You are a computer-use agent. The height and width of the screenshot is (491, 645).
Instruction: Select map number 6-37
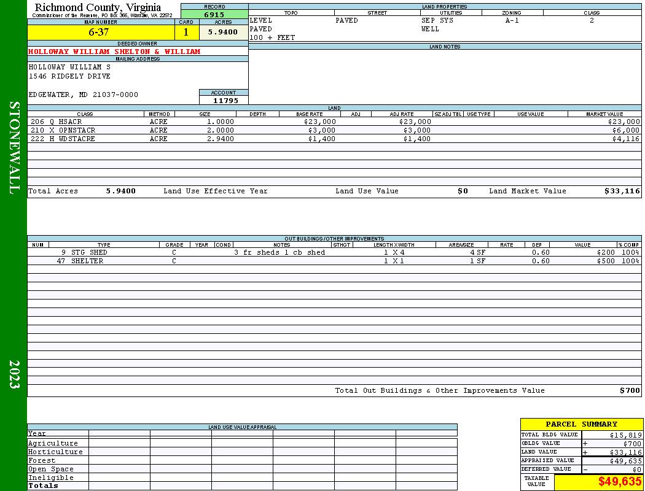(99, 32)
